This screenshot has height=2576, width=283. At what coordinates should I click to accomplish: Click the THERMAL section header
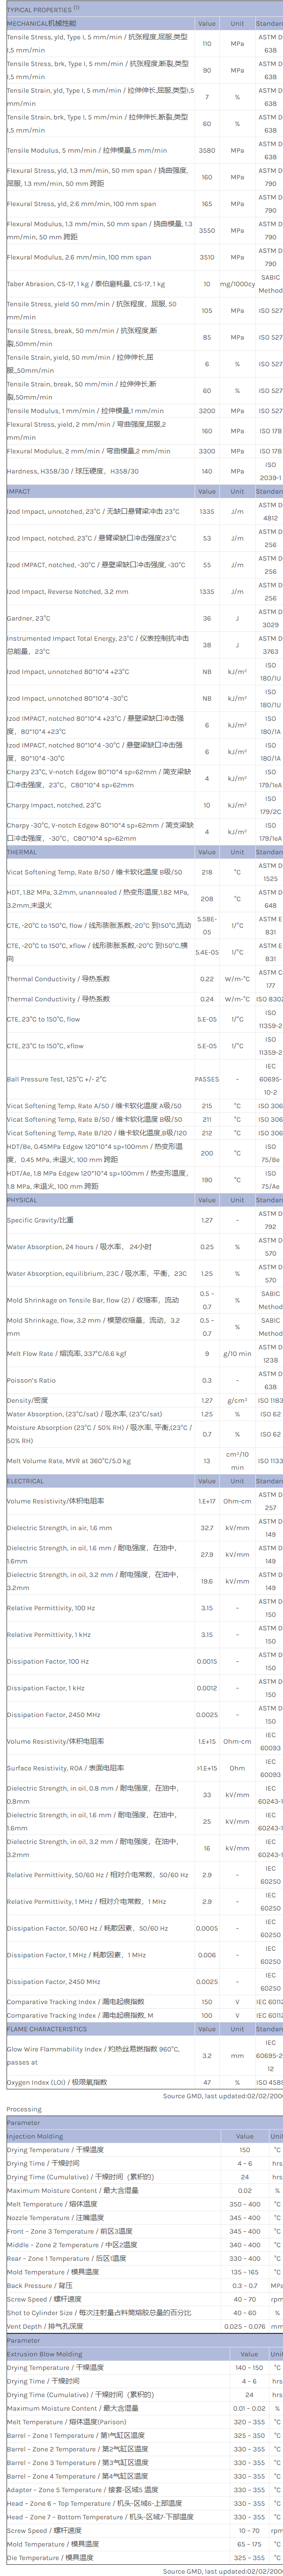tap(22, 852)
